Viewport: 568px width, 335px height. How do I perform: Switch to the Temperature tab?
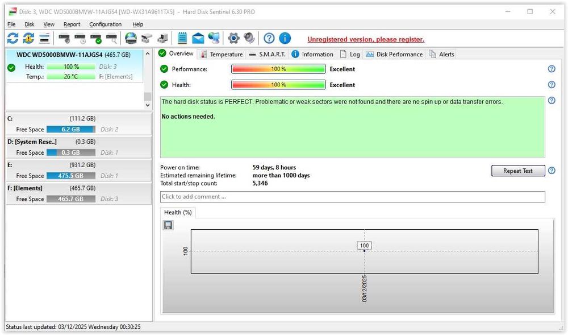222,55
